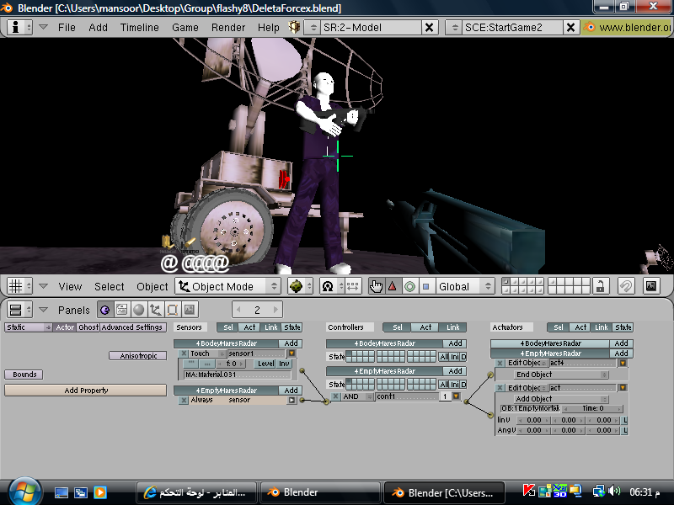Toggle the Level button on Touch sensor
This screenshot has height=505, width=674.
265,364
